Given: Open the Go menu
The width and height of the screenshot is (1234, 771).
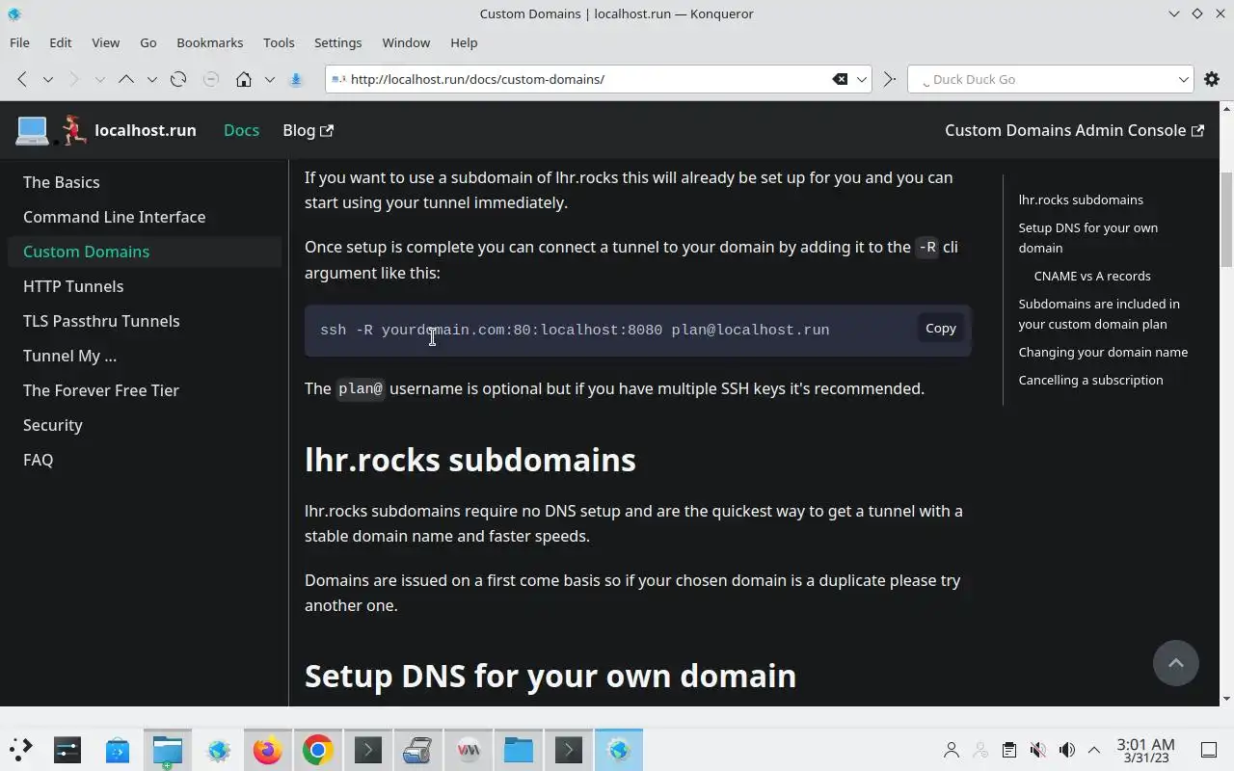Looking at the screenshot, I should pyautogui.click(x=148, y=42).
